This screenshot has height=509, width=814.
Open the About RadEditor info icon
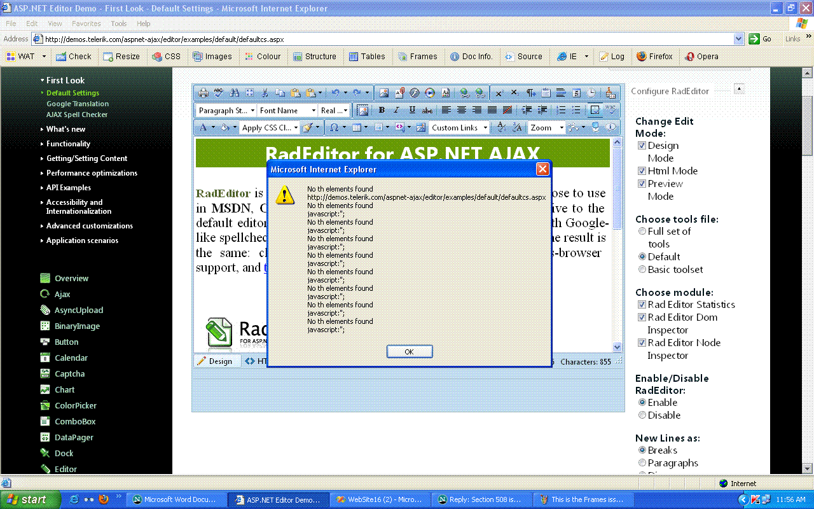pos(611,127)
